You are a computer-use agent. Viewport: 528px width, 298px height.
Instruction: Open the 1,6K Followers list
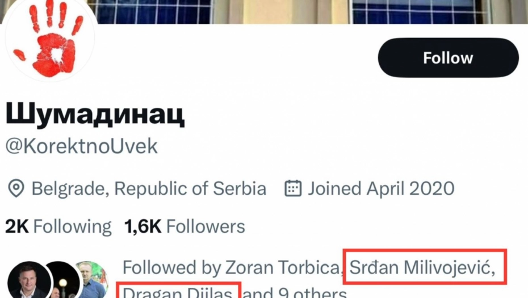(185, 226)
